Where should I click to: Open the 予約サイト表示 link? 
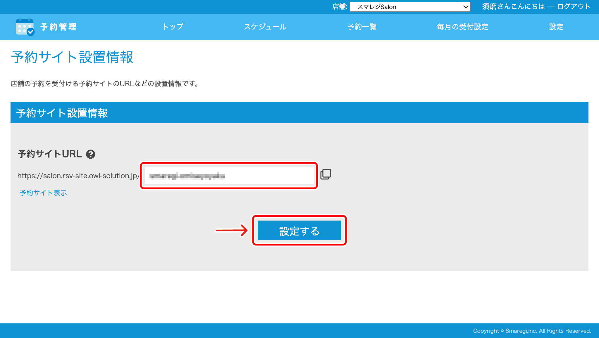click(x=43, y=193)
